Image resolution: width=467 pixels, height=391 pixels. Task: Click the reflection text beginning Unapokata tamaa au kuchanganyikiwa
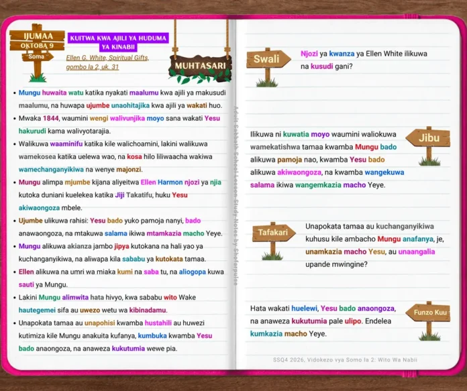click(374, 245)
